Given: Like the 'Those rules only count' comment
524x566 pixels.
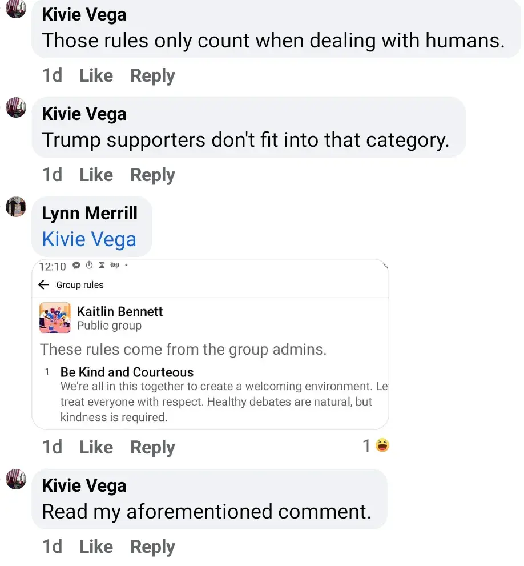Looking at the screenshot, I should pos(96,75).
